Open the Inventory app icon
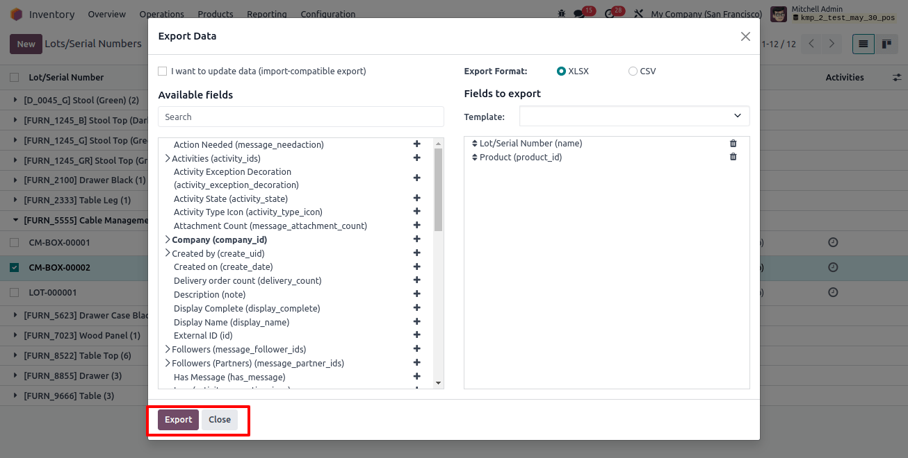This screenshot has height=458, width=908. (x=16, y=14)
